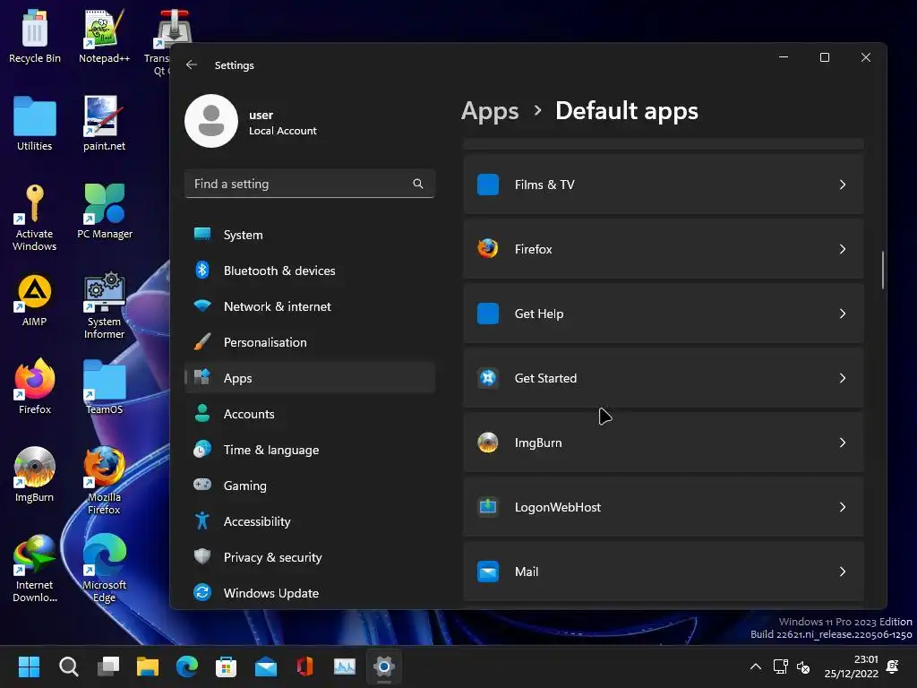Go to Time & language
The width and height of the screenshot is (917, 688).
coord(309,450)
